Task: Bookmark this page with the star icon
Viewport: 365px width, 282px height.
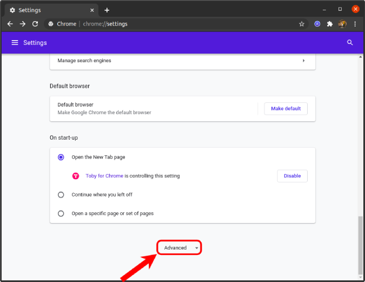Action: tap(302, 24)
